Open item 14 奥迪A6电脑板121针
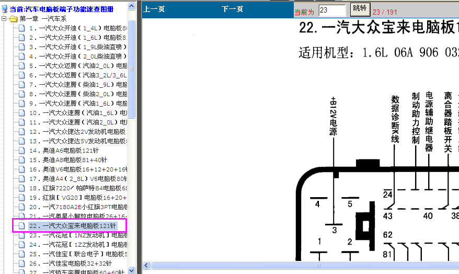Viewport: 459px width, 274px height. [x=64, y=151]
